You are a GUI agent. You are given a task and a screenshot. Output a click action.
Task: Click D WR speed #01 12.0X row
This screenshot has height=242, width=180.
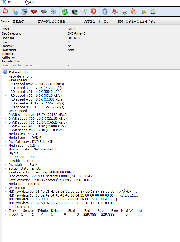(x=37, y=123)
